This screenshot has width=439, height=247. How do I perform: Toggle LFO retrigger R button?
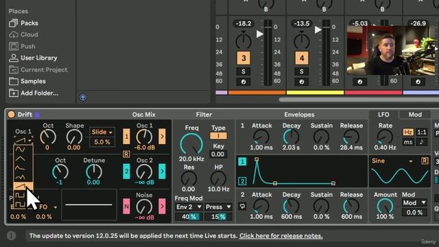[425, 161]
